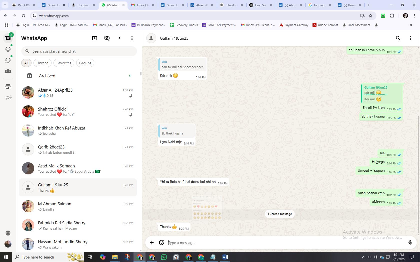Select the Groups chat filter
The height and width of the screenshot is (262, 420).
tap(85, 63)
